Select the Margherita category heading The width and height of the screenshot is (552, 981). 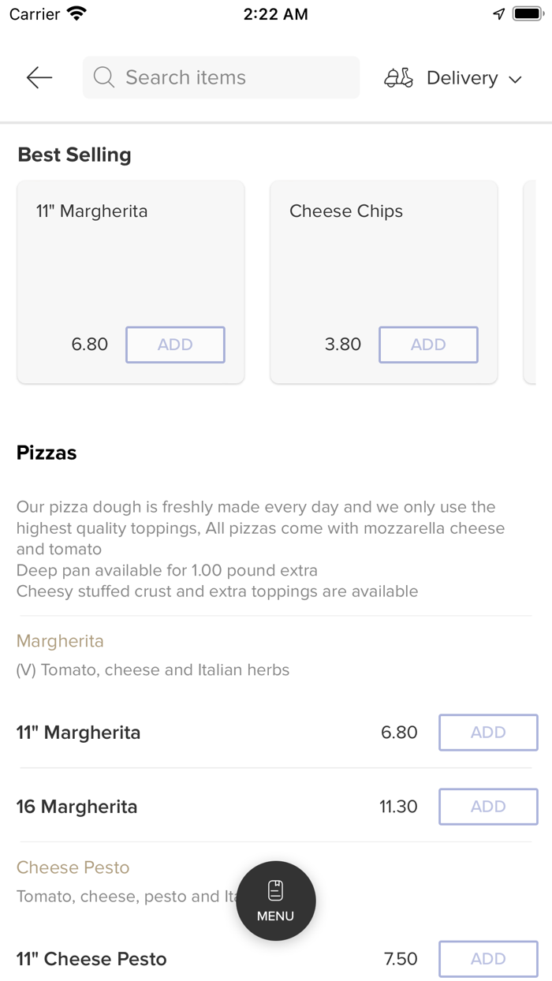point(60,641)
